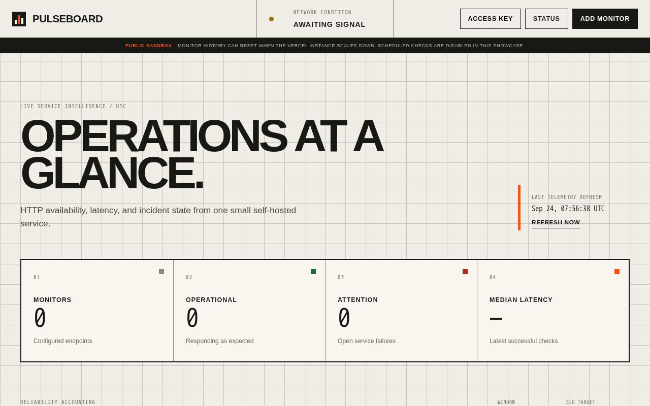Click the HTTP availability description paragraph
The width and height of the screenshot is (650, 406).
tap(158, 217)
